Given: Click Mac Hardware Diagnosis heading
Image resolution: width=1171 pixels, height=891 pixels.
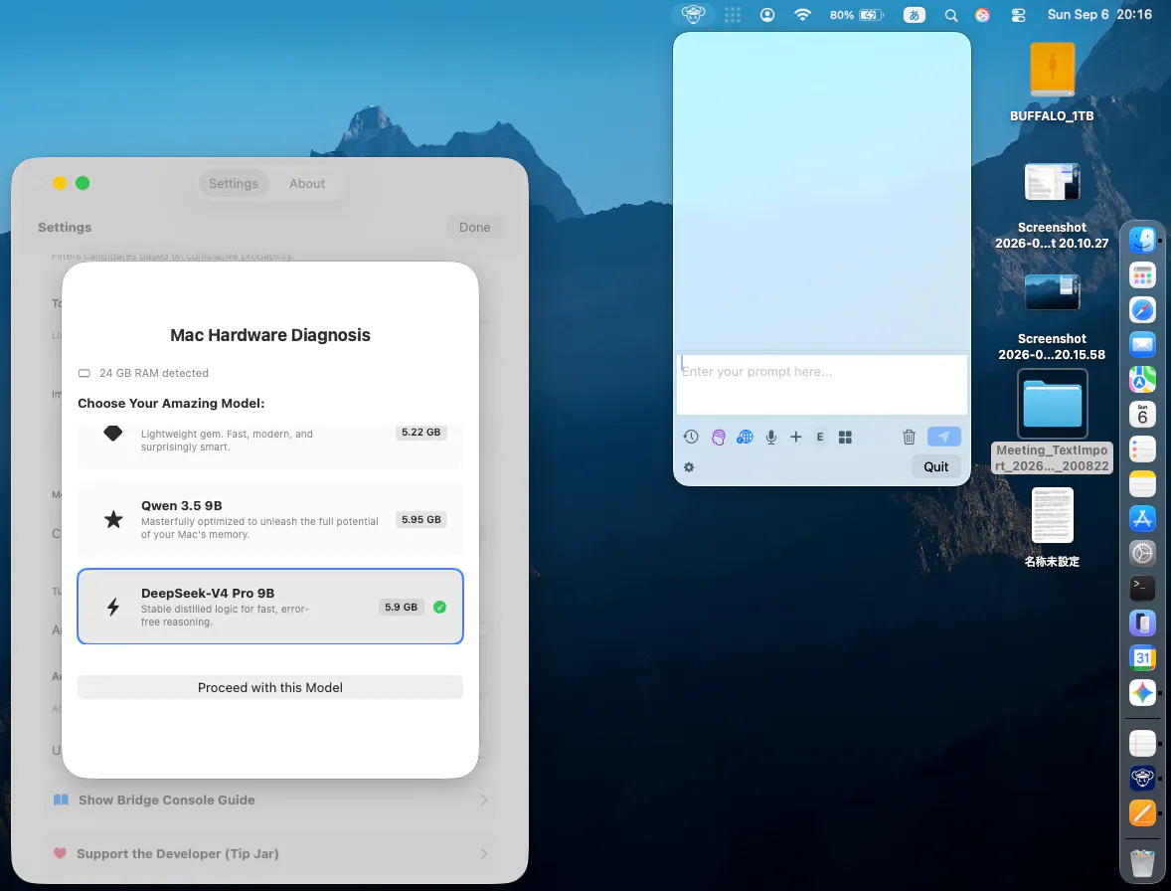Looking at the screenshot, I should (270, 334).
